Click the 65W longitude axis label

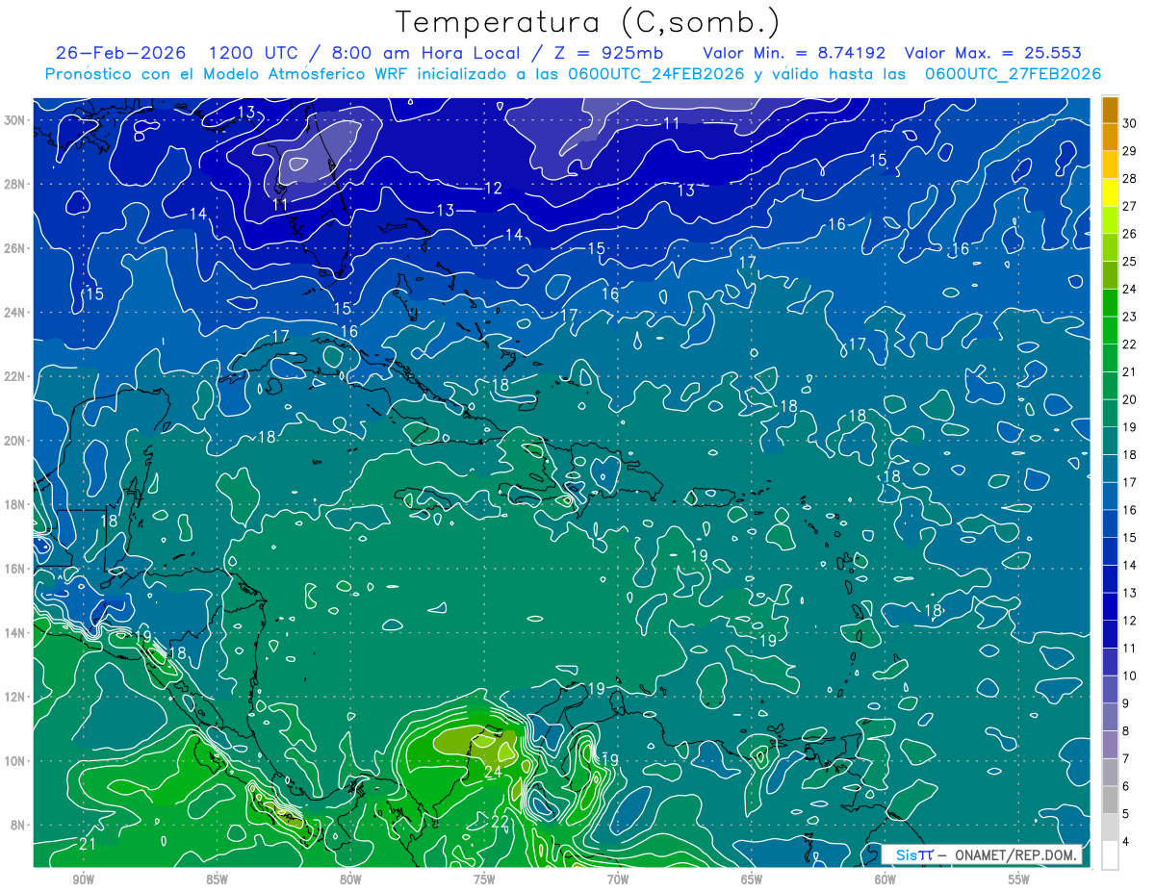(x=752, y=879)
